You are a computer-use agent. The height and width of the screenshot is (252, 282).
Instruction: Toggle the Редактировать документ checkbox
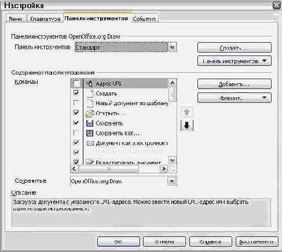coord(76,161)
